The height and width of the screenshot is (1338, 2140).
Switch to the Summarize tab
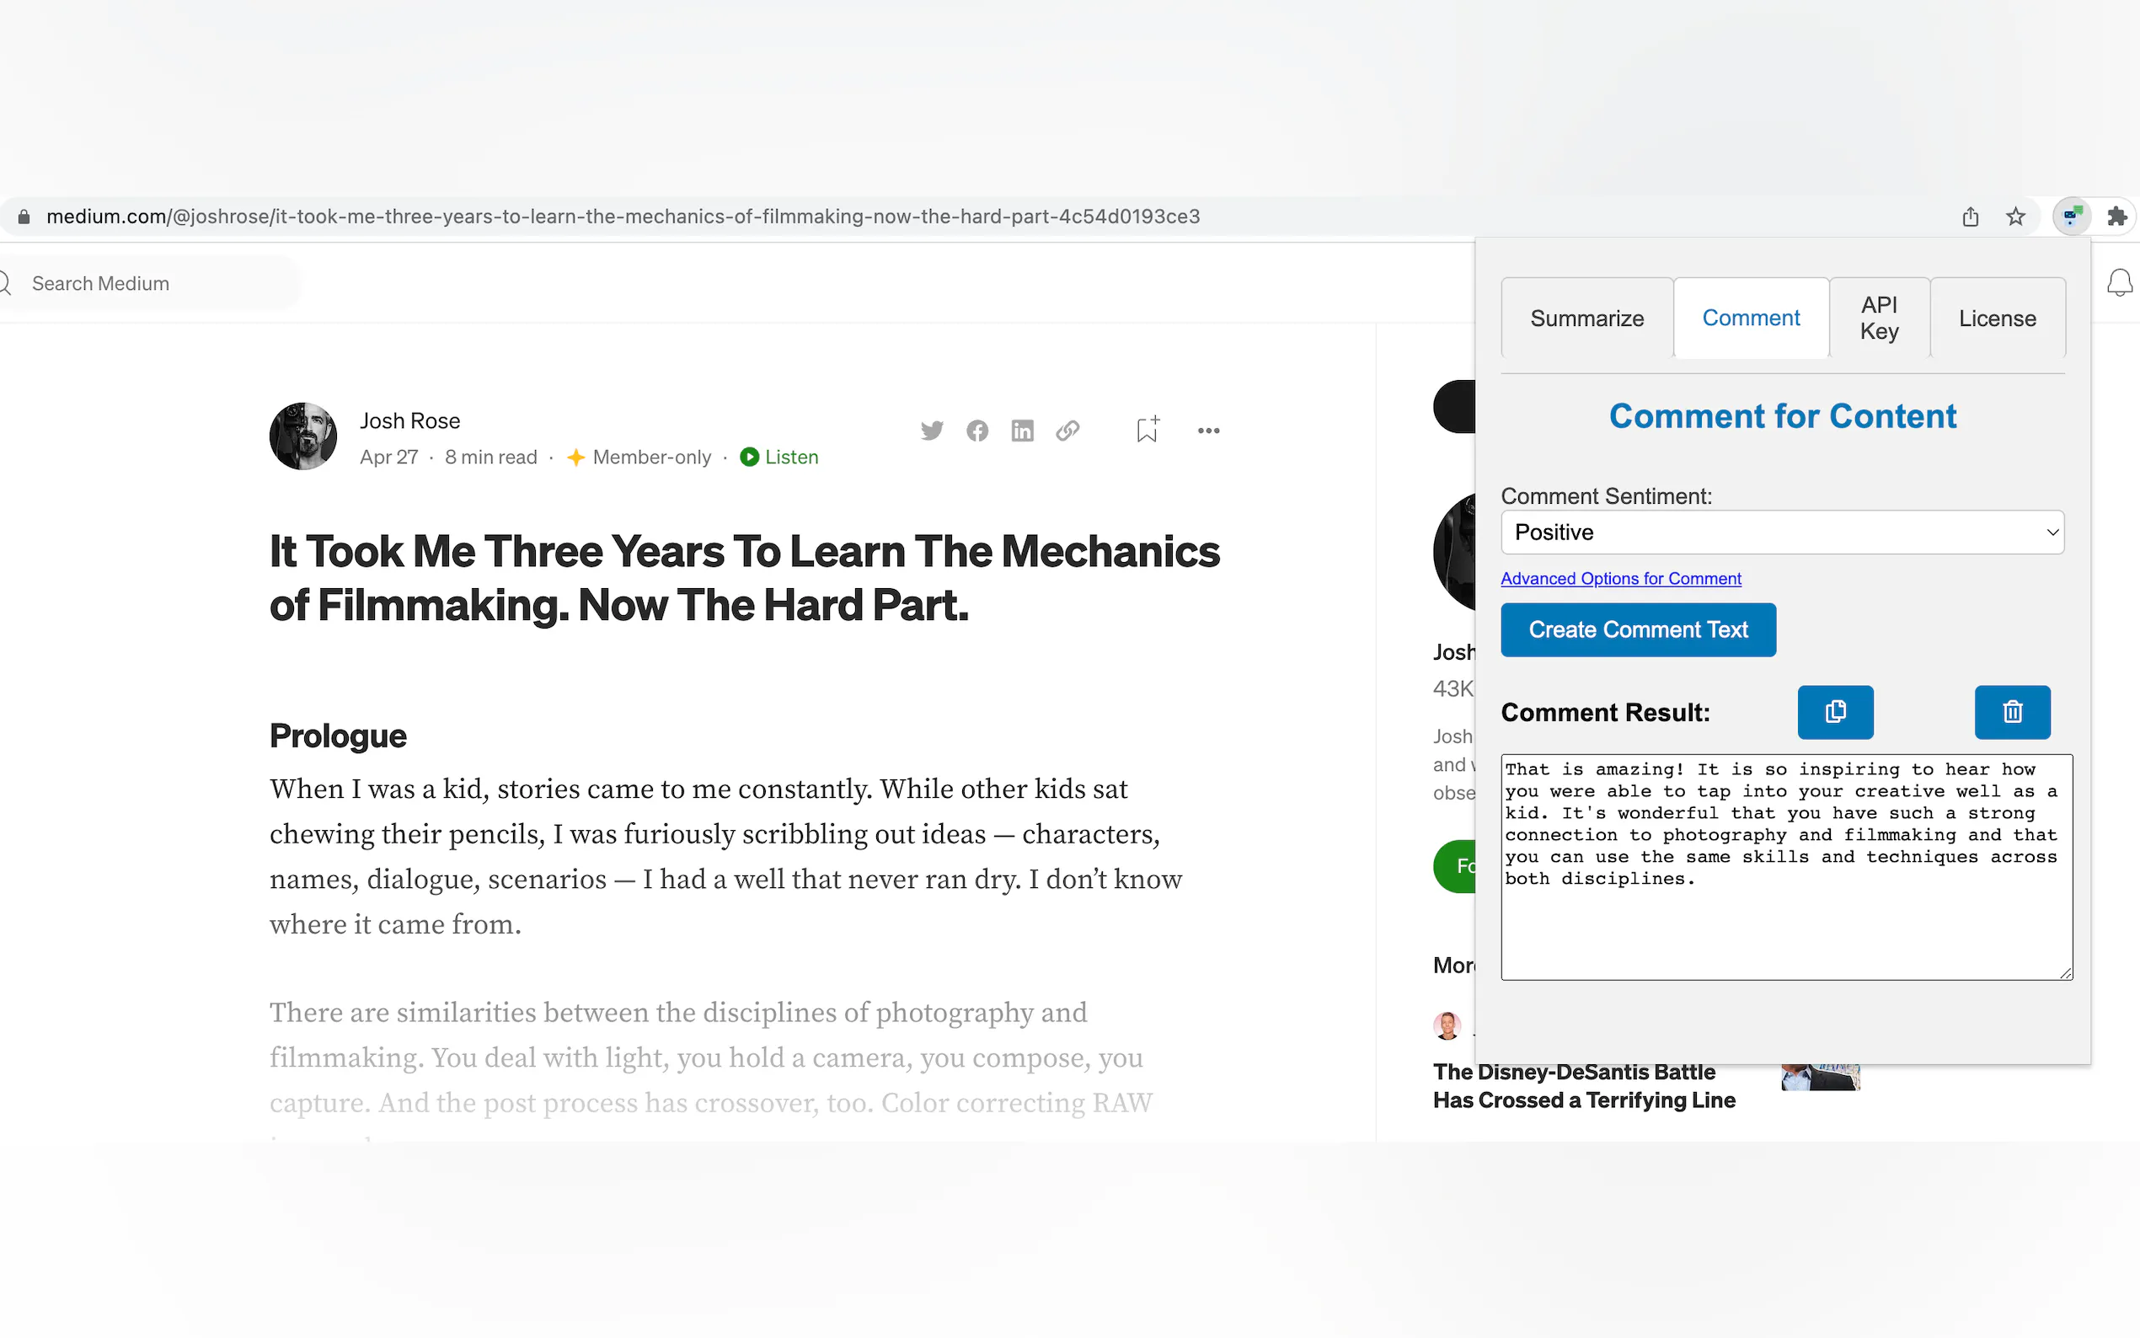pos(1586,318)
